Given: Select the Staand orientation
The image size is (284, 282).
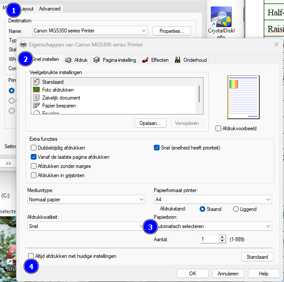Looking at the screenshot, I should (x=202, y=209).
